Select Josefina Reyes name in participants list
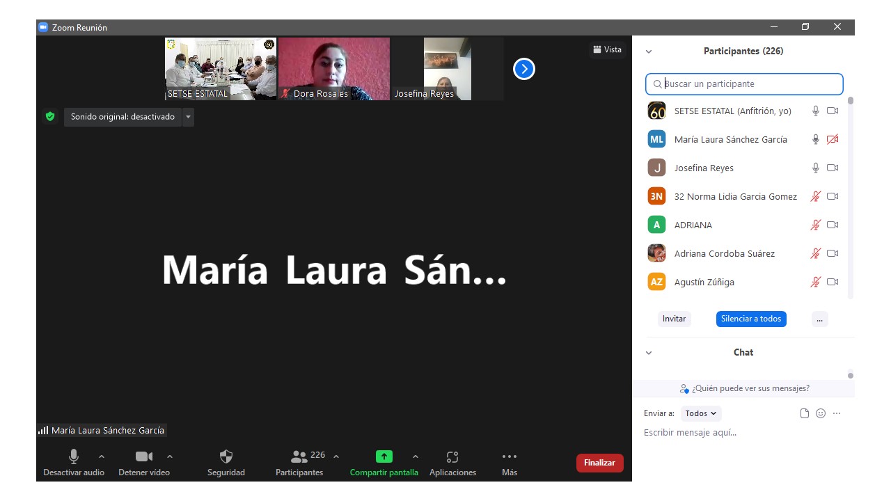Screen dimensions: 891x501 click(x=704, y=168)
